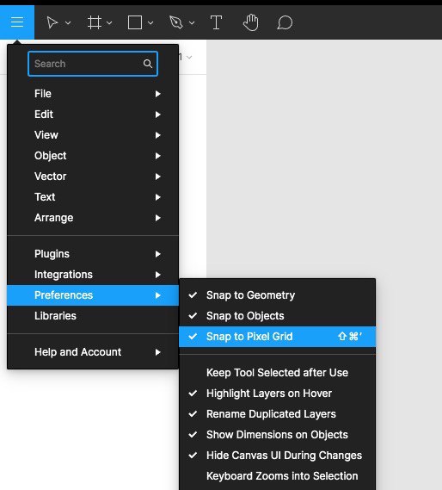Open the Arrange submenu

[93, 218]
